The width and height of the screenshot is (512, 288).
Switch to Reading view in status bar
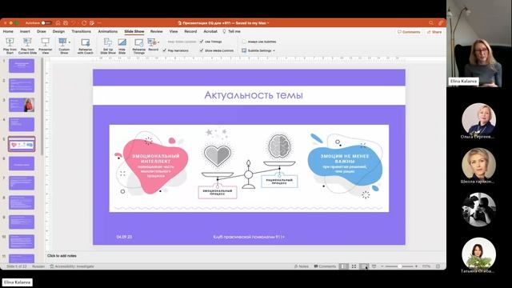[364, 266]
